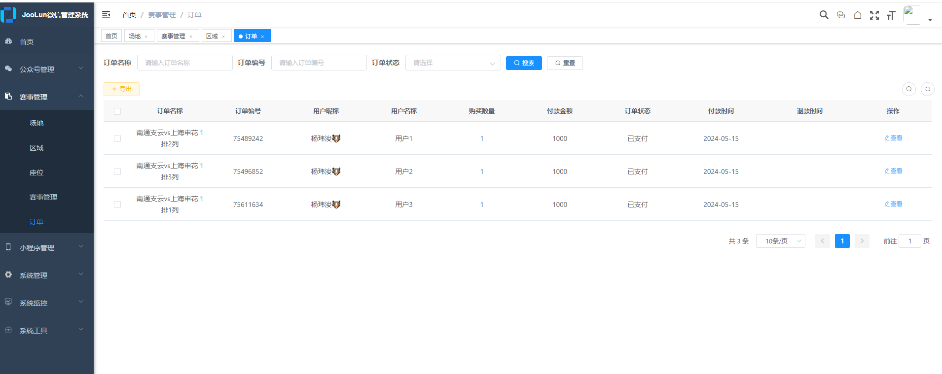Click the 系统工具 toolbox icon in sidebar
This screenshot has width=942, height=374.
coord(8,330)
